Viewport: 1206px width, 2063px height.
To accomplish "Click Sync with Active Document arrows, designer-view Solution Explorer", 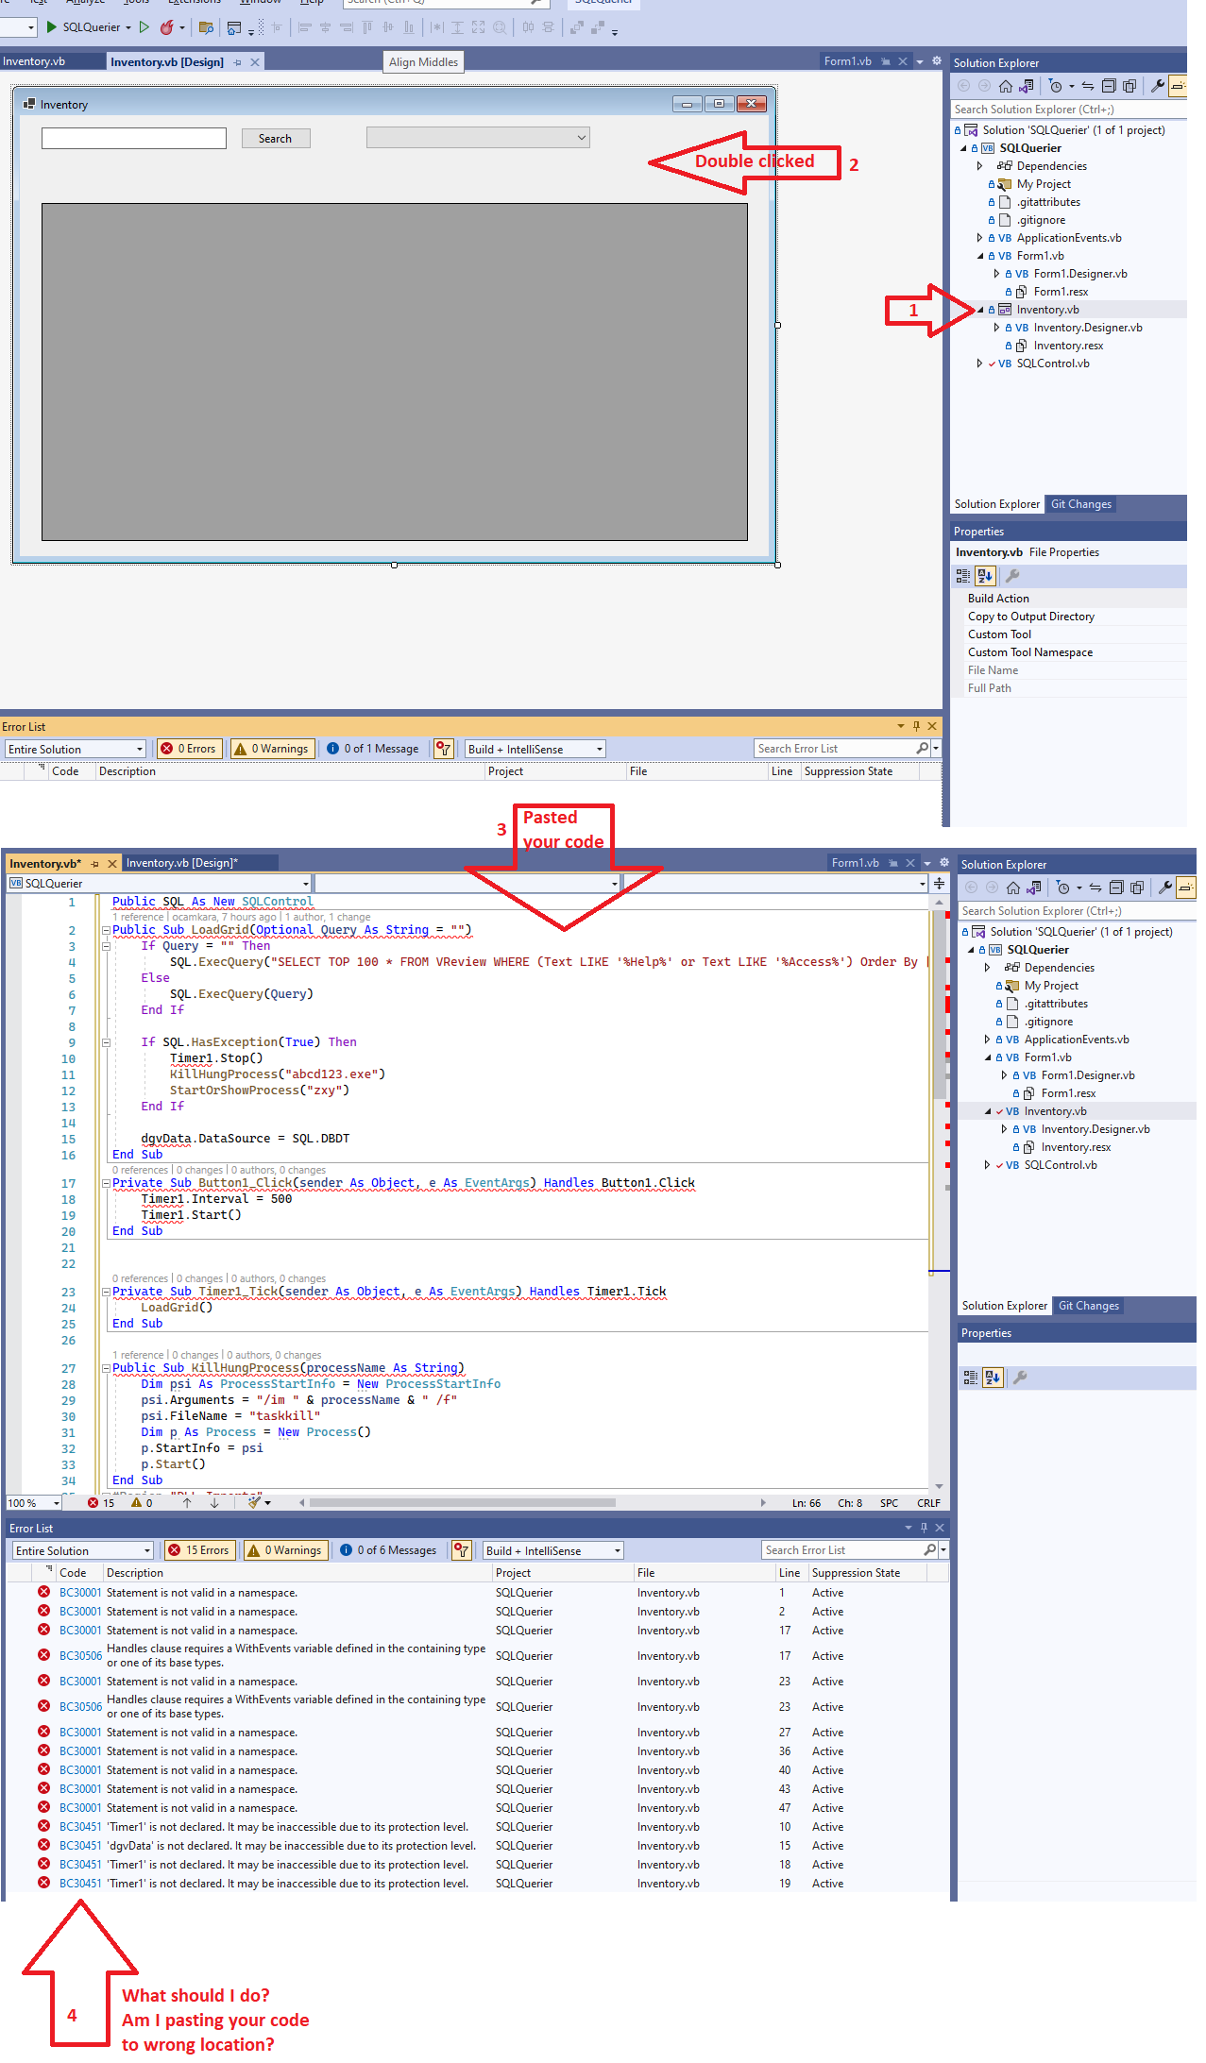I will point(1088,86).
